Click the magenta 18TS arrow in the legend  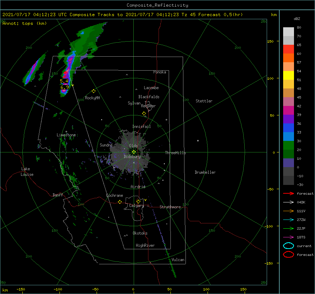288,237
